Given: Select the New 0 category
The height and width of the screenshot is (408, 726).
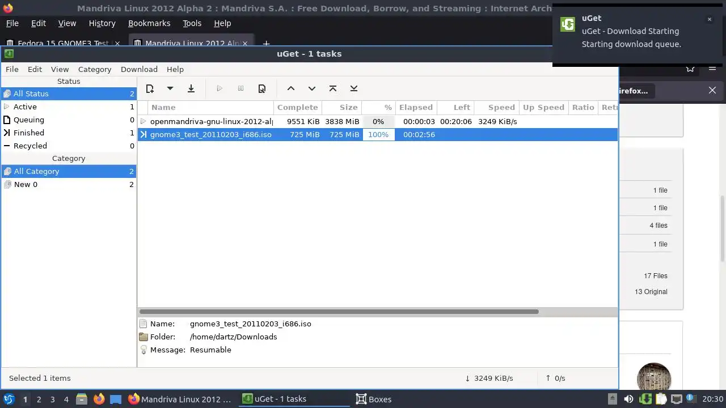Looking at the screenshot, I should 69,184.
